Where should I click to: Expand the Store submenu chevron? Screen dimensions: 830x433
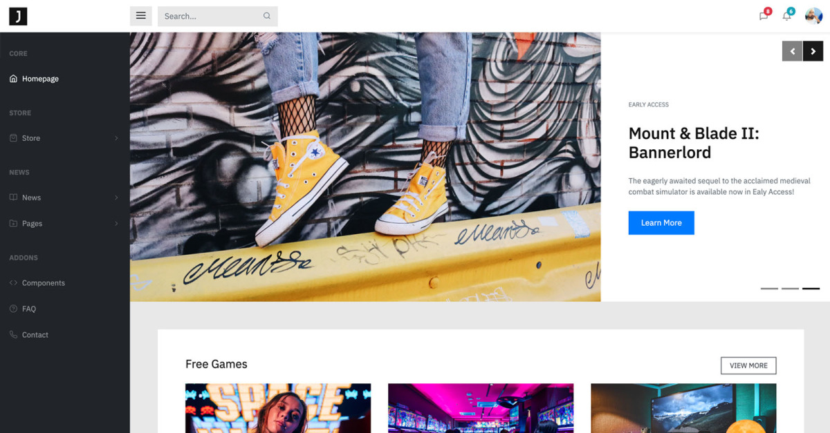click(x=116, y=138)
